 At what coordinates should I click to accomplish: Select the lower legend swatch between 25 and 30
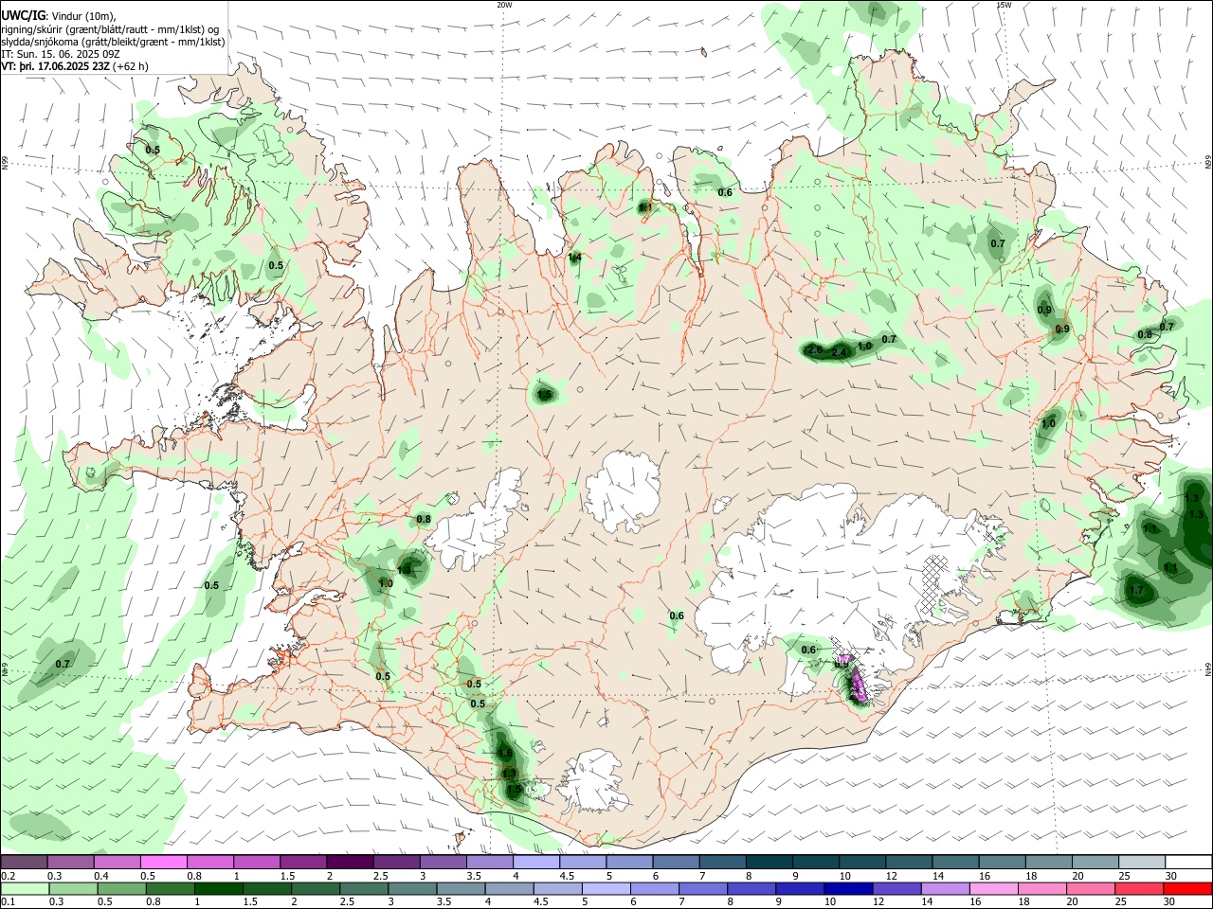pyautogui.click(x=1141, y=888)
